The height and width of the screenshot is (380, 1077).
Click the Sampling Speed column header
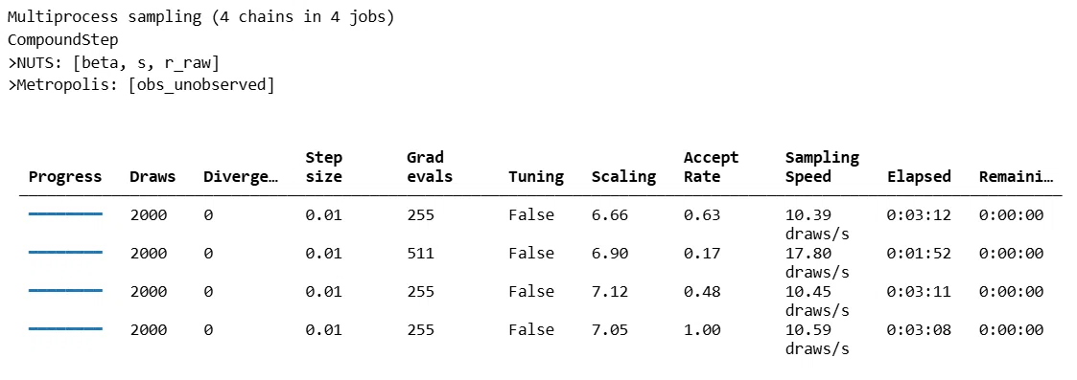coord(822,167)
